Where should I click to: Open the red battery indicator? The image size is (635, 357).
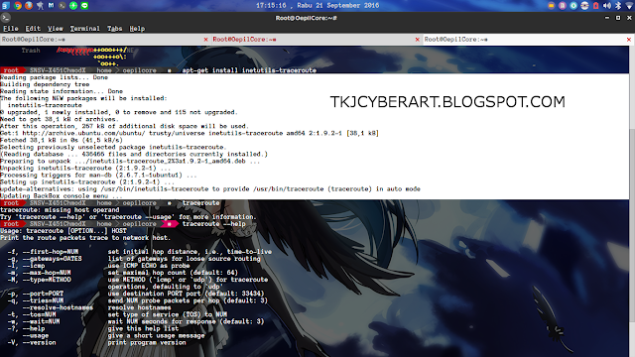[x=595, y=5]
